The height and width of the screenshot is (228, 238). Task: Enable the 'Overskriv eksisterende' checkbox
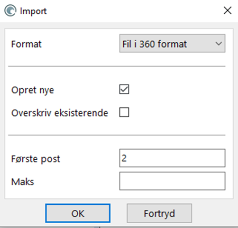tap(124, 112)
